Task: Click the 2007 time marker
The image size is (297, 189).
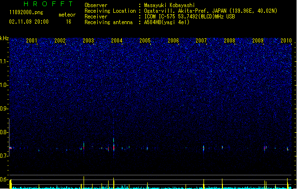Action: click(x=201, y=40)
